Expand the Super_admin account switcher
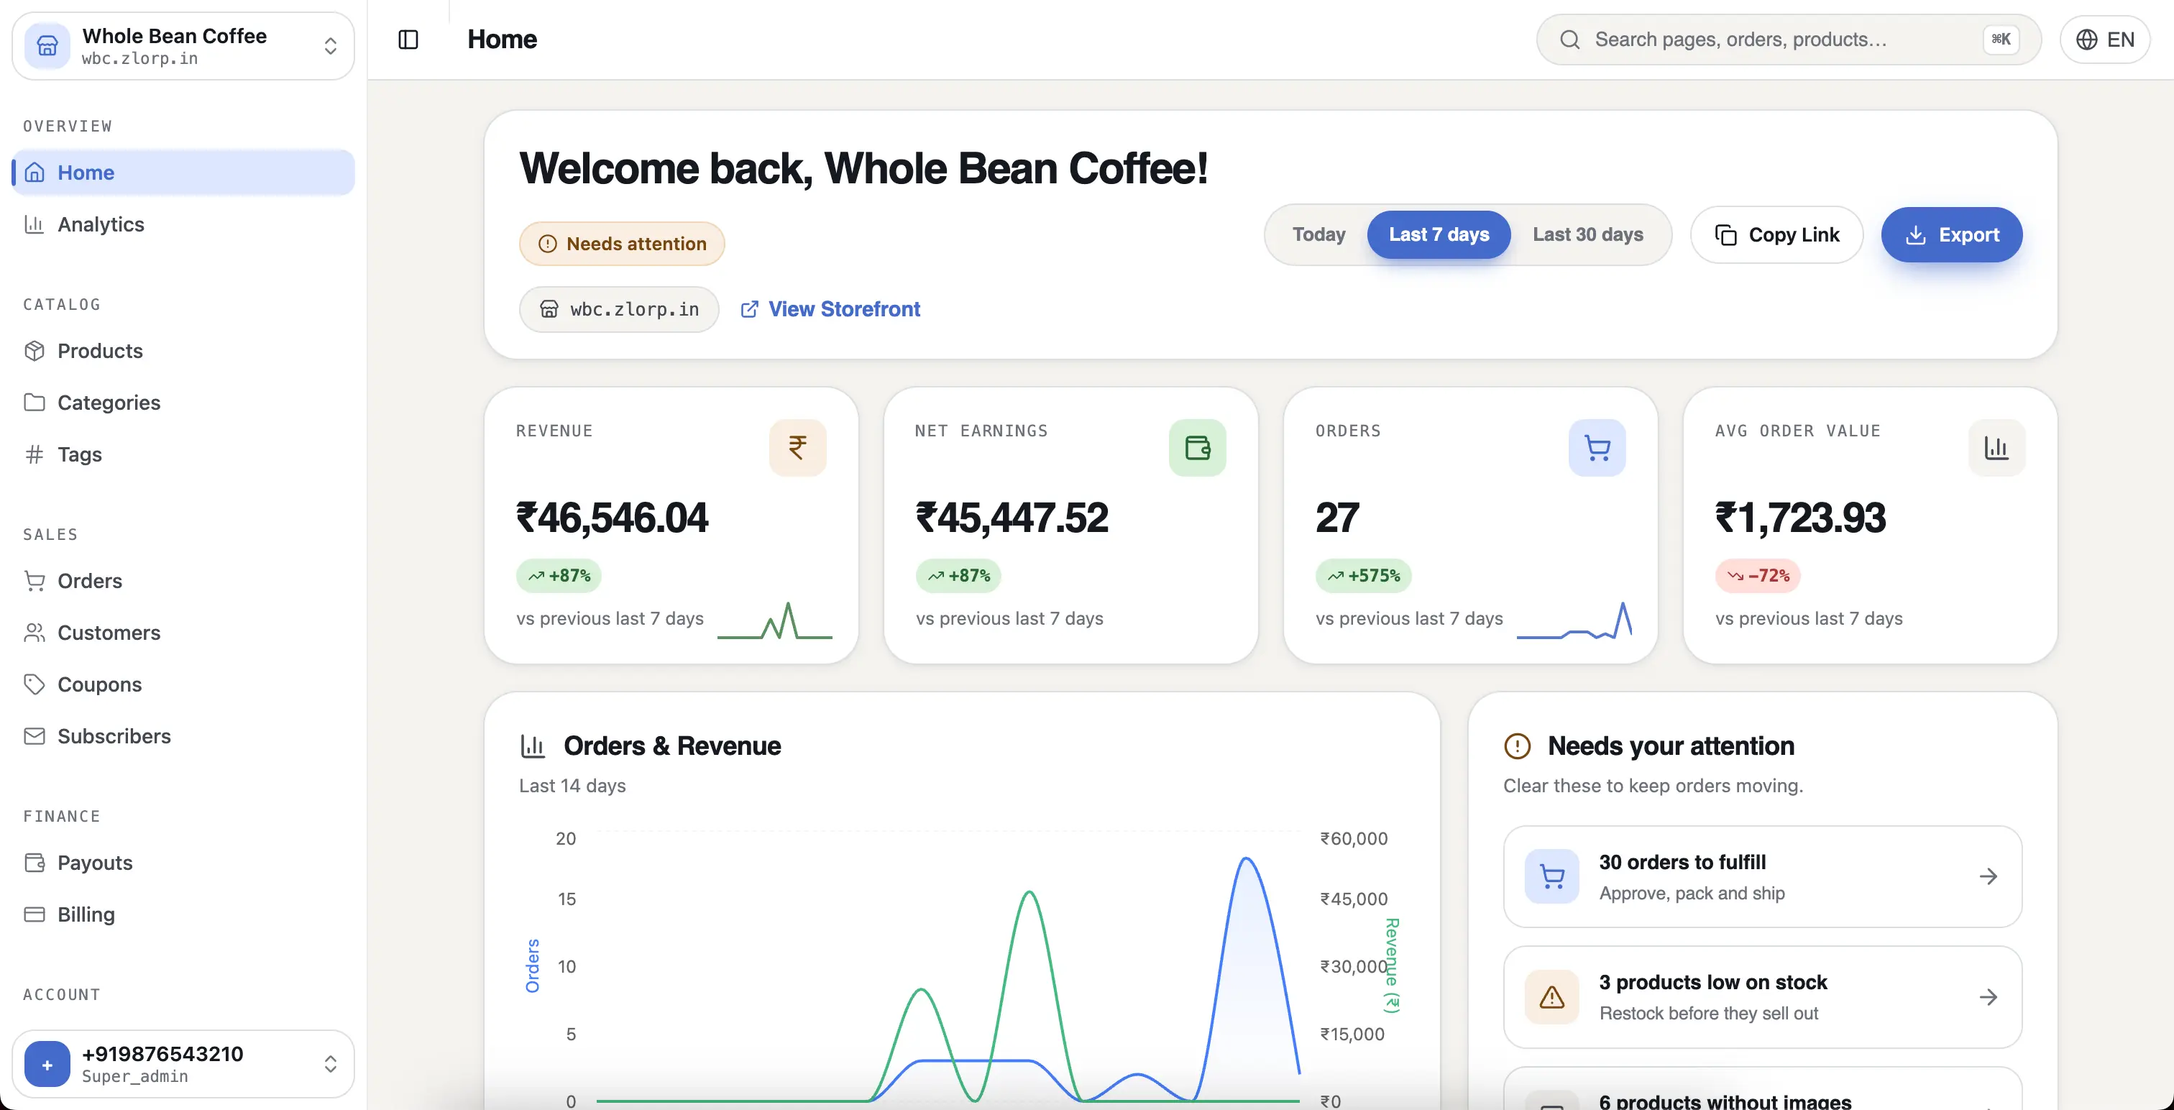Screen dimensions: 2174x1110 (183, 1063)
